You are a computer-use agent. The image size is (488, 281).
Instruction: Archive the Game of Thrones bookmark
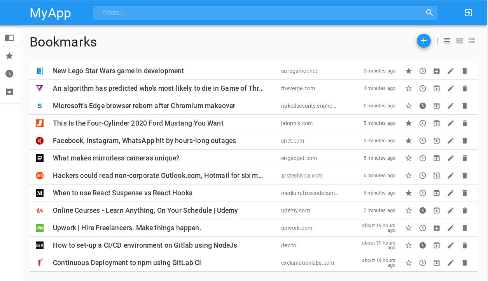click(437, 88)
